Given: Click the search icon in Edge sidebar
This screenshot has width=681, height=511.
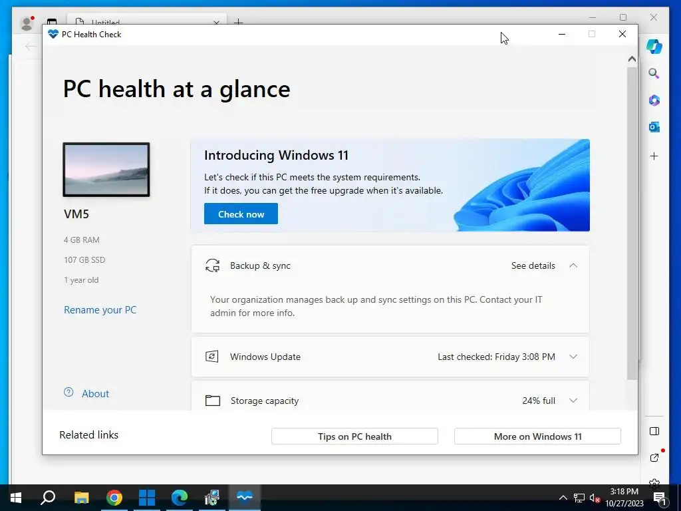Looking at the screenshot, I should tap(654, 73).
